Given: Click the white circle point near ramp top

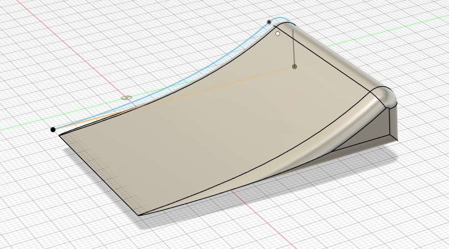Looking at the screenshot, I should pos(278,34).
